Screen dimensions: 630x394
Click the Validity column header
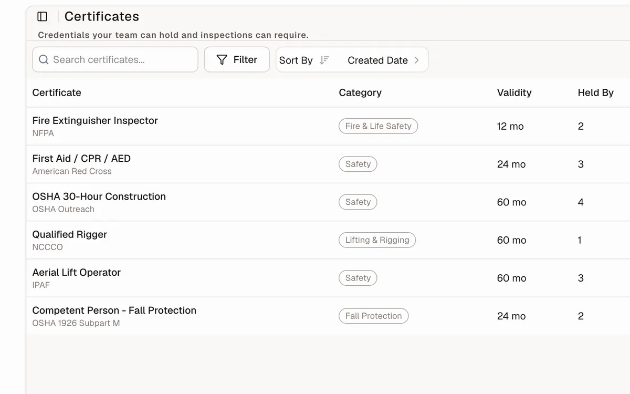(x=514, y=92)
